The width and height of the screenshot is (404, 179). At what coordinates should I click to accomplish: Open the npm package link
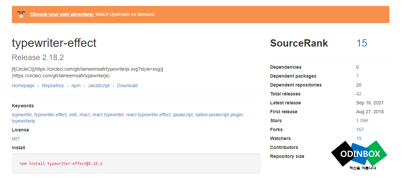[76, 86]
